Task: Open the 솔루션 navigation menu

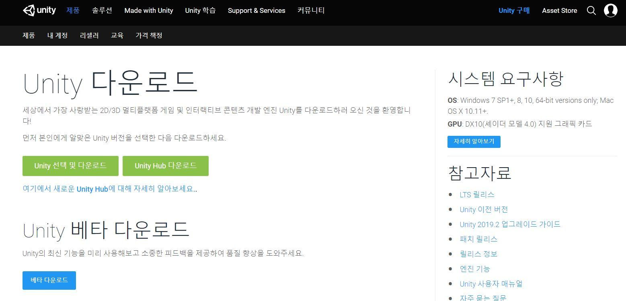Action: 102,10
